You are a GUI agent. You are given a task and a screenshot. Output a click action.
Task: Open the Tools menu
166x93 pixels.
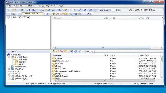(40, 6)
